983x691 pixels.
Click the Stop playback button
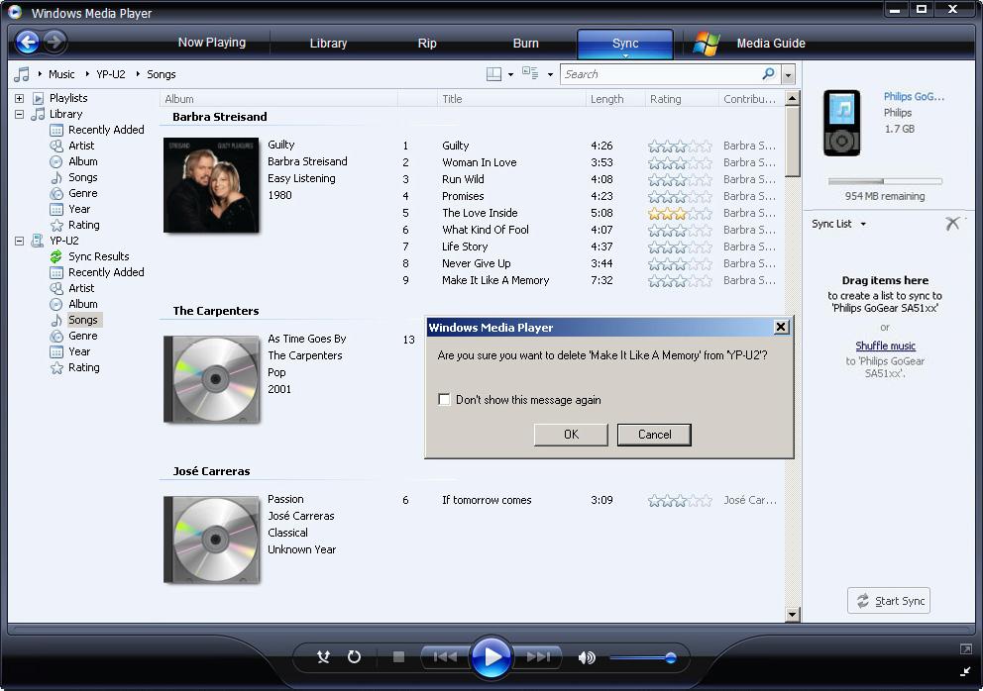click(398, 656)
